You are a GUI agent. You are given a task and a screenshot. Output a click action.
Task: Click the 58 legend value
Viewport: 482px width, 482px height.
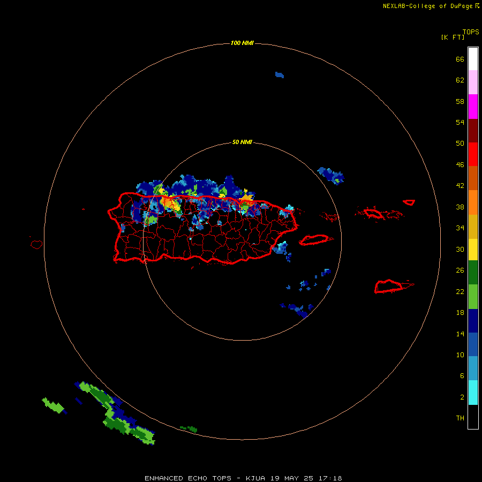[x=460, y=101]
